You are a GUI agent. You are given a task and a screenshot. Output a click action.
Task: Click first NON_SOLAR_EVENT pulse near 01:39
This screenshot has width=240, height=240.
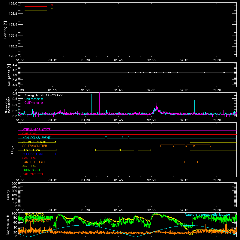tap(106, 138)
